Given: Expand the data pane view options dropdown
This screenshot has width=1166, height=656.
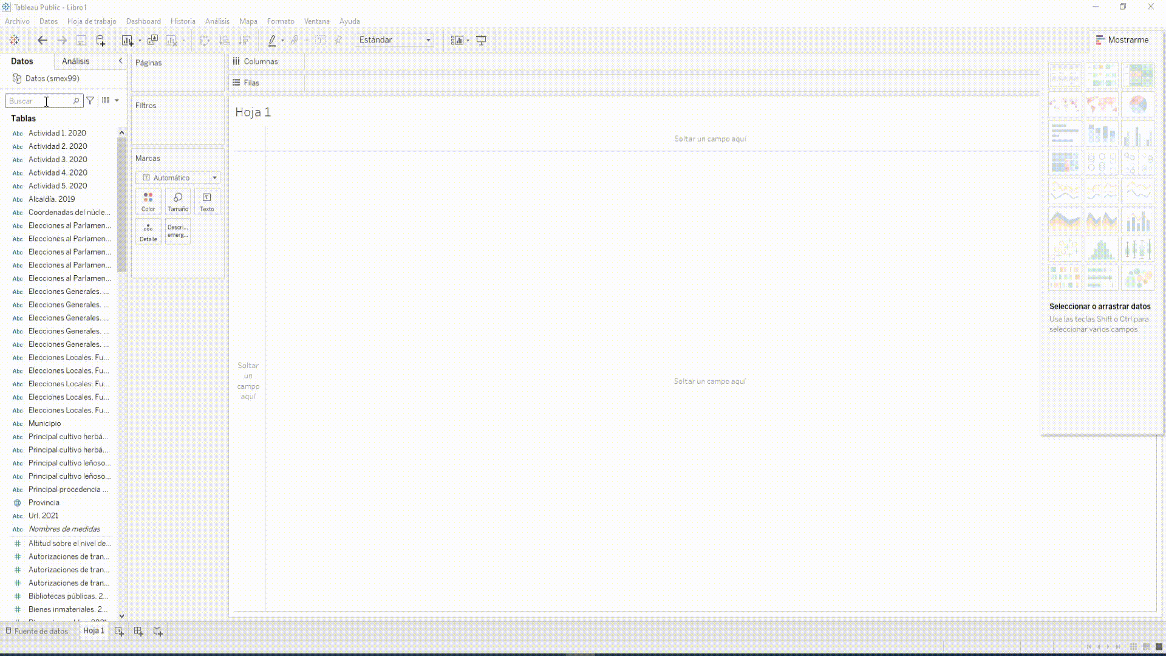Looking at the screenshot, I should [x=117, y=101].
